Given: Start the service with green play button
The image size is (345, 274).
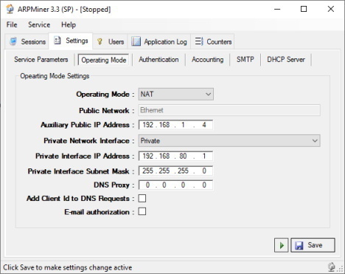Looking at the screenshot, I should 282,245.
